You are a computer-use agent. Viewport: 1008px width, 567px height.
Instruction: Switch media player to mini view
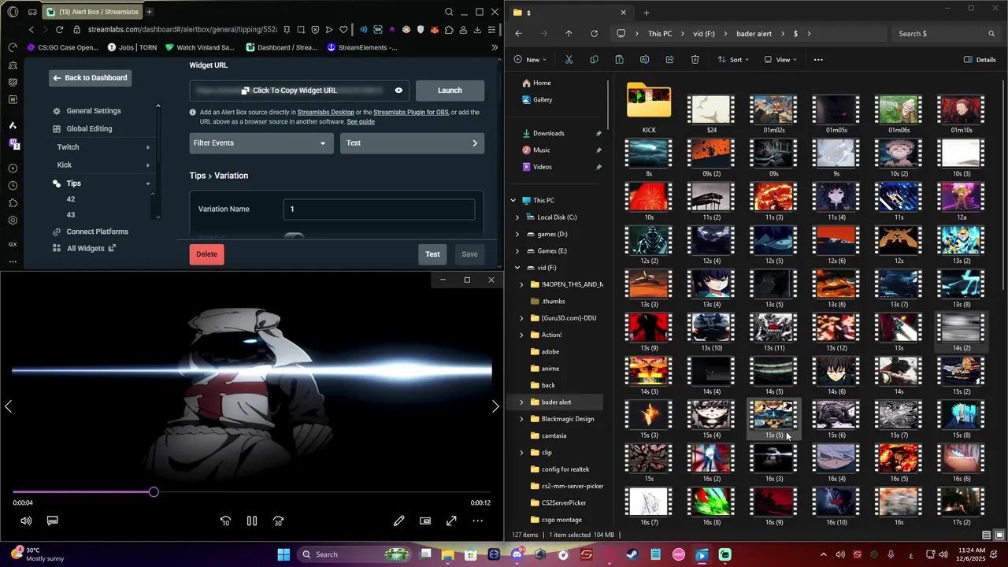coord(425,521)
